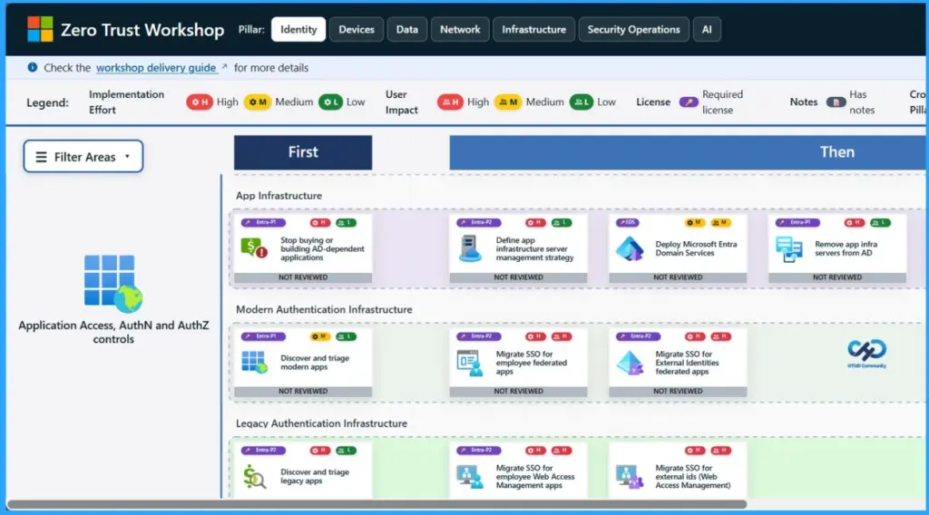
Task: Click the Application Access AuthN AuthZ icon
Action: click(x=113, y=284)
